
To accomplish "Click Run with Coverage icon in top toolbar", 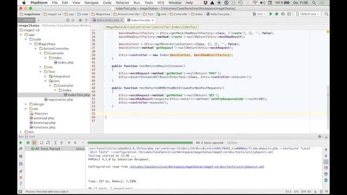I will click(x=283, y=14).
